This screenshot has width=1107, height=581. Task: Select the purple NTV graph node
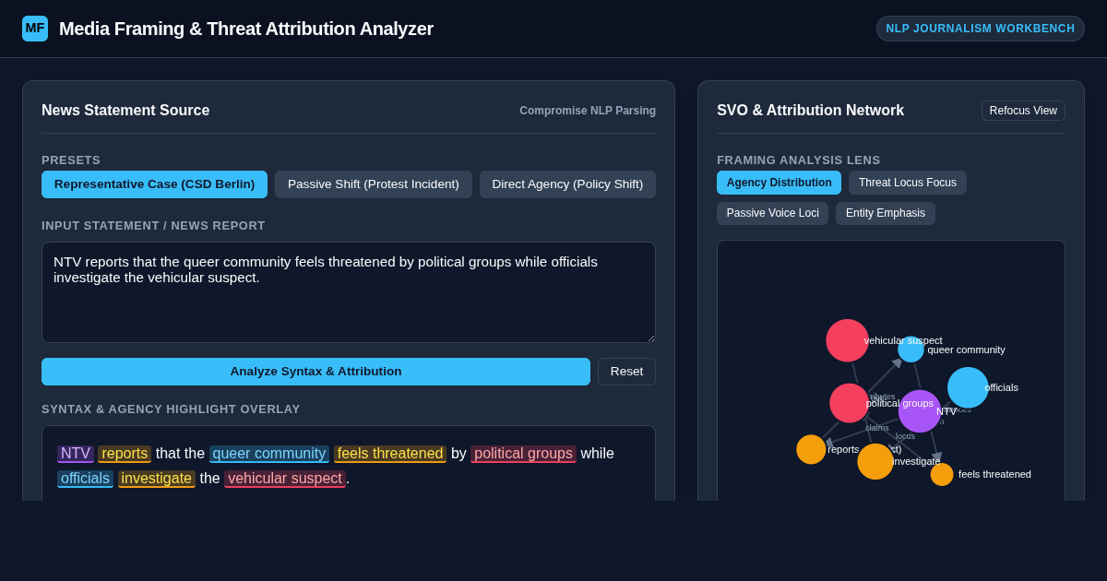coord(920,411)
